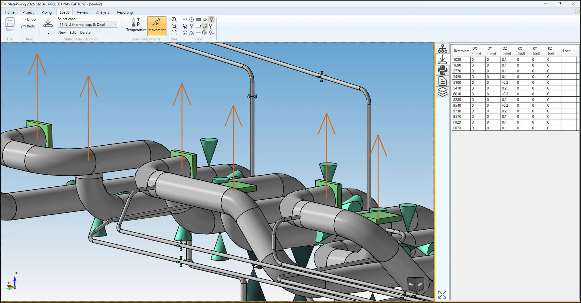
Task: Click the view orientation cube
Action: point(415,284)
